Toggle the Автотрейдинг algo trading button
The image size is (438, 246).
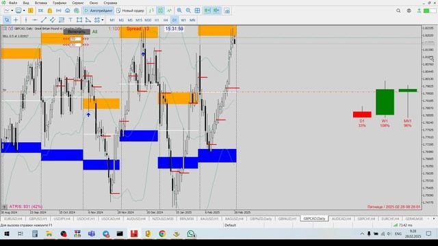click(x=99, y=11)
